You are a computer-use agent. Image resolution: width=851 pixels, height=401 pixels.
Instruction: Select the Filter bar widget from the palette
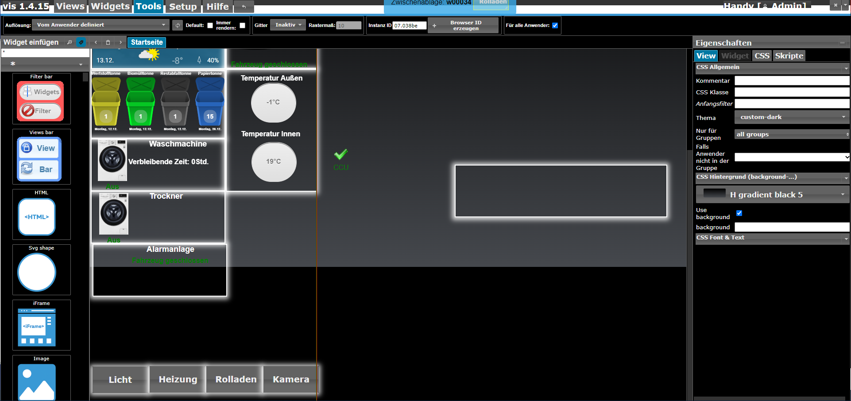(41, 98)
